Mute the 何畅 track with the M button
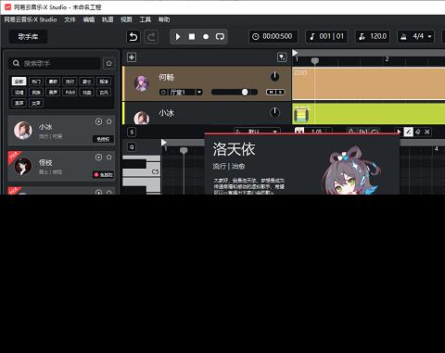Image resolution: width=445 pixels, height=353 pixels. pos(271,92)
